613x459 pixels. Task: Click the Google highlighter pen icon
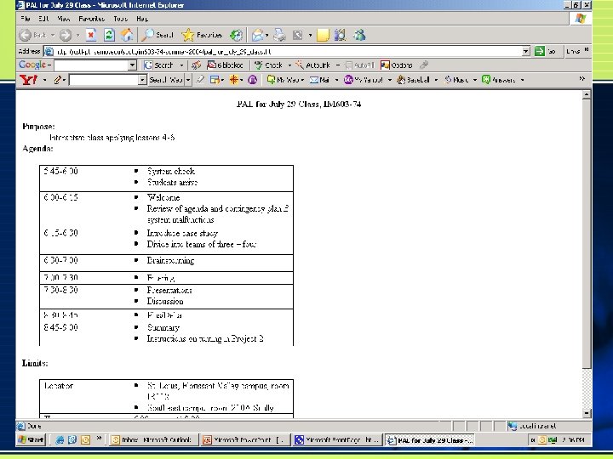pyautogui.click(x=424, y=65)
